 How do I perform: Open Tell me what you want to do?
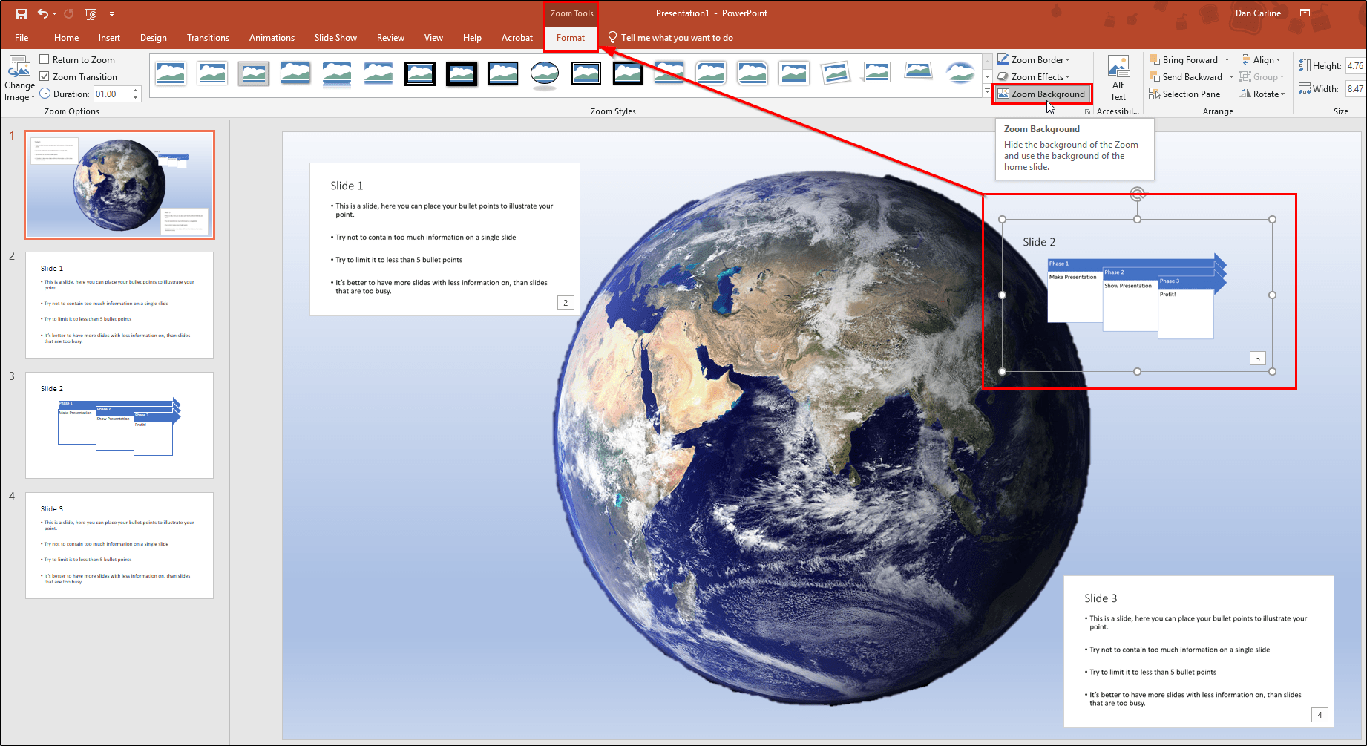pyautogui.click(x=670, y=37)
